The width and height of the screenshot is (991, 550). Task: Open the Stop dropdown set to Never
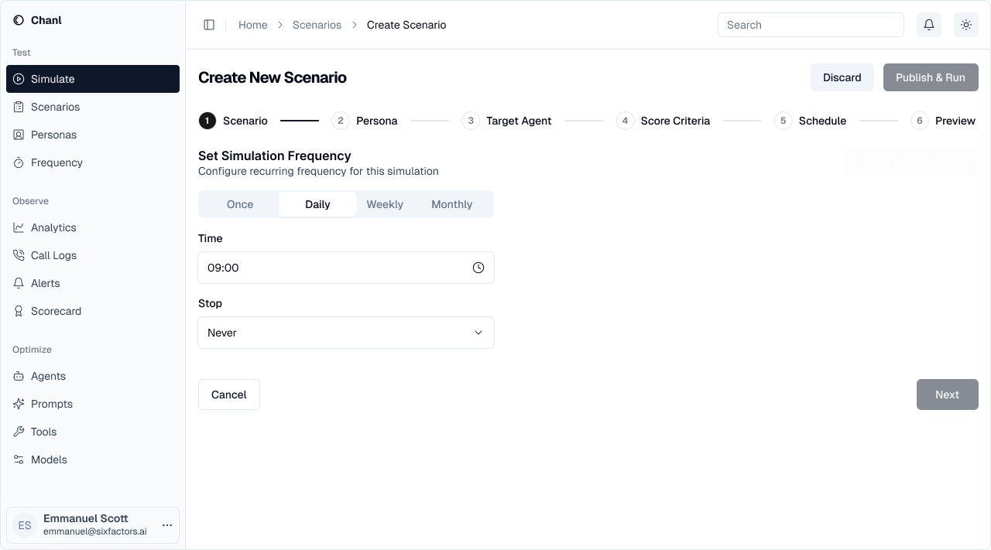pos(346,333)
